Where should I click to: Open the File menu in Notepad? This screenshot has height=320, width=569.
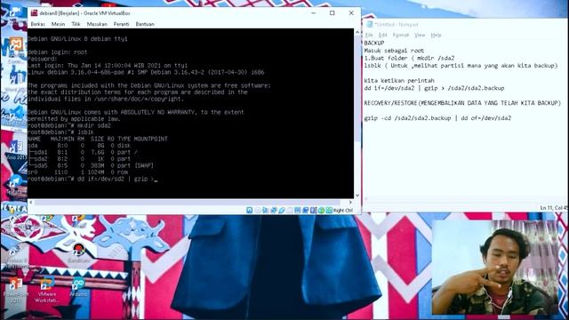click(x=369, y=36)
